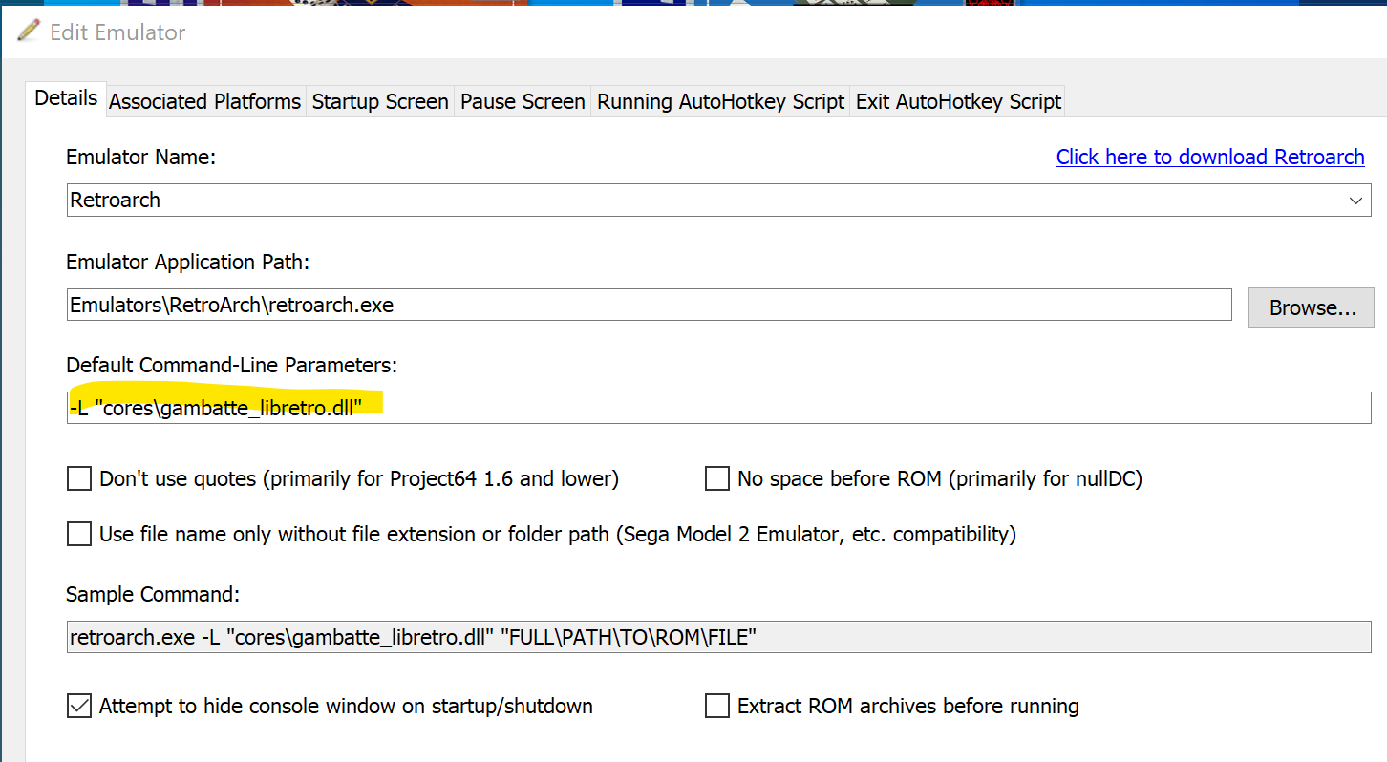Viewport: 1387px width, 762px height.
Task: Click the 'Emulator Application Path:' label
Action: [x=188, y=262]
